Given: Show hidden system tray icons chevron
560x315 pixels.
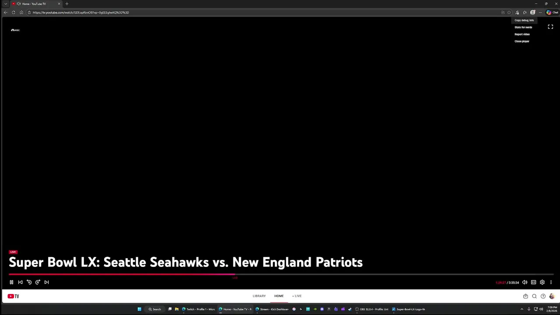Looking at the screenshot, I should point(521,309).
